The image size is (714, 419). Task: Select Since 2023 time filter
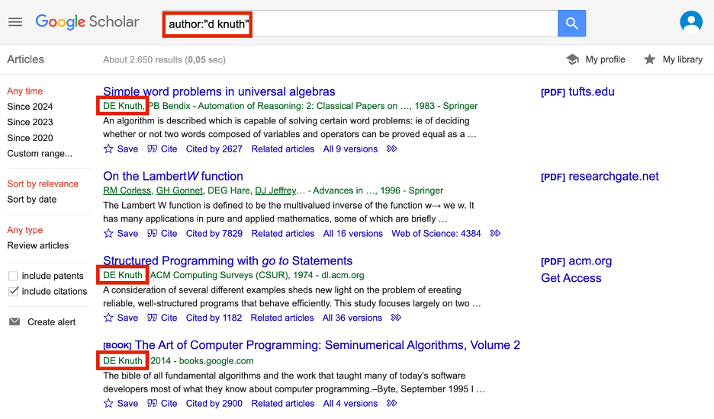pyautogui.click(x=30, y=122)
